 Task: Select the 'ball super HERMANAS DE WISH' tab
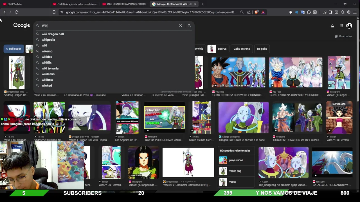(174, 4)
